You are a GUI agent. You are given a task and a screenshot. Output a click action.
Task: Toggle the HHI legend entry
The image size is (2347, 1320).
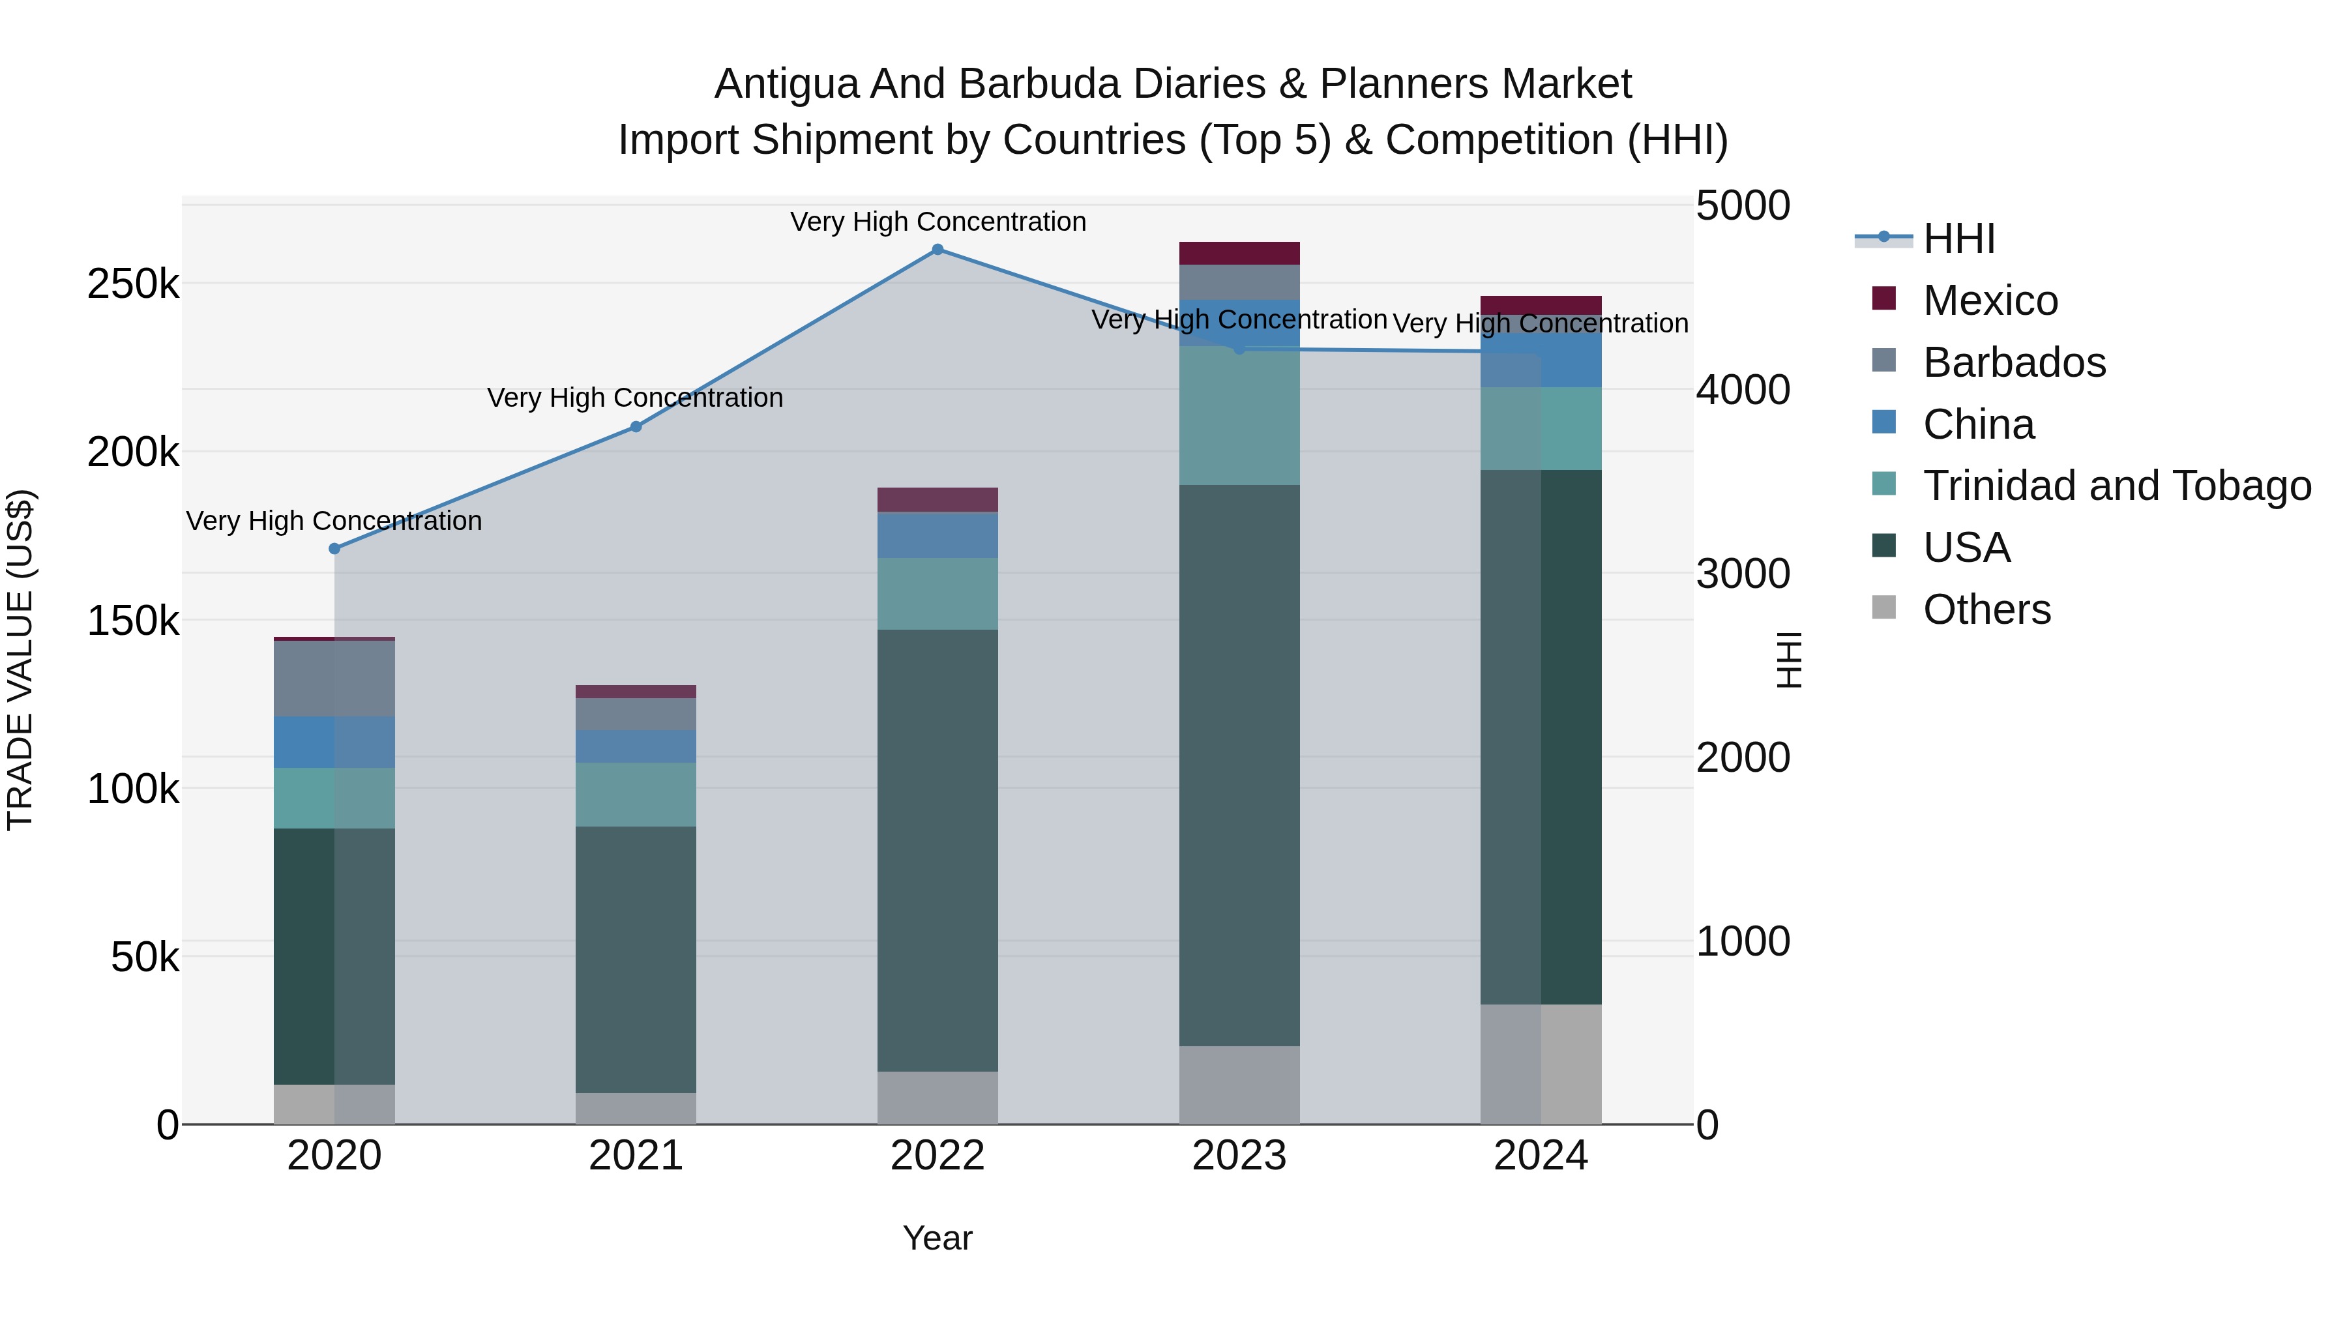(1925, 239)
